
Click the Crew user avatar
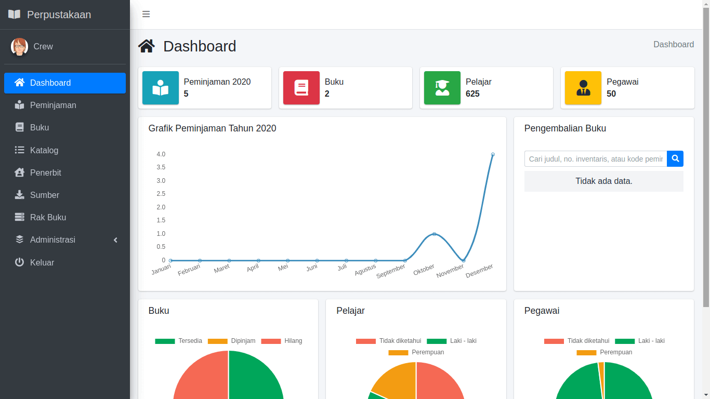(x=20, y=47)
